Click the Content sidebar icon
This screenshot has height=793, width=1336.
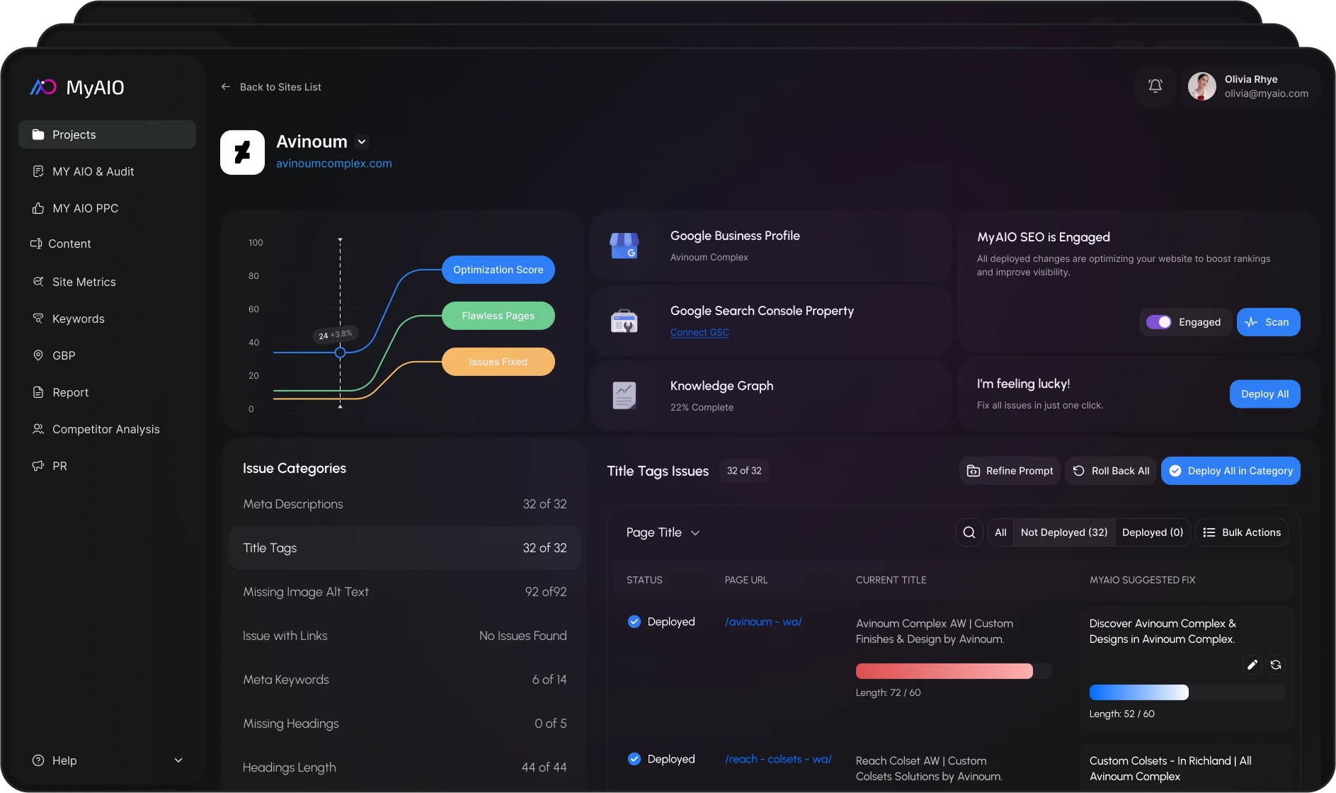[x=36, y=244]
